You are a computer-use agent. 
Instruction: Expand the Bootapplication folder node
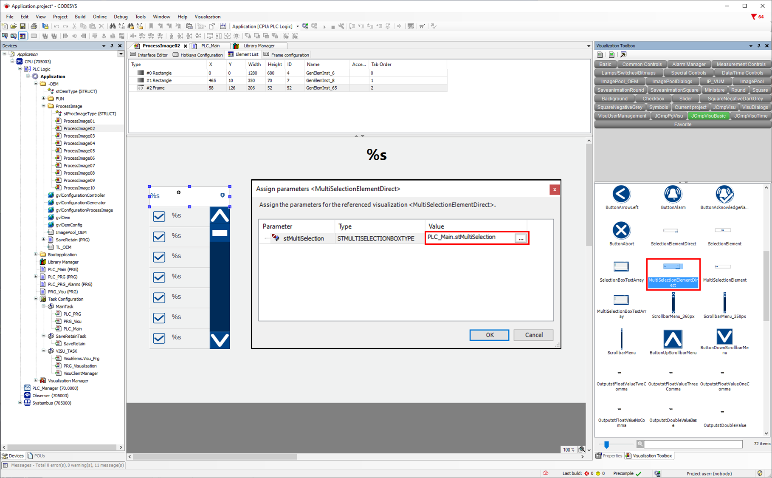click(36, 255)
